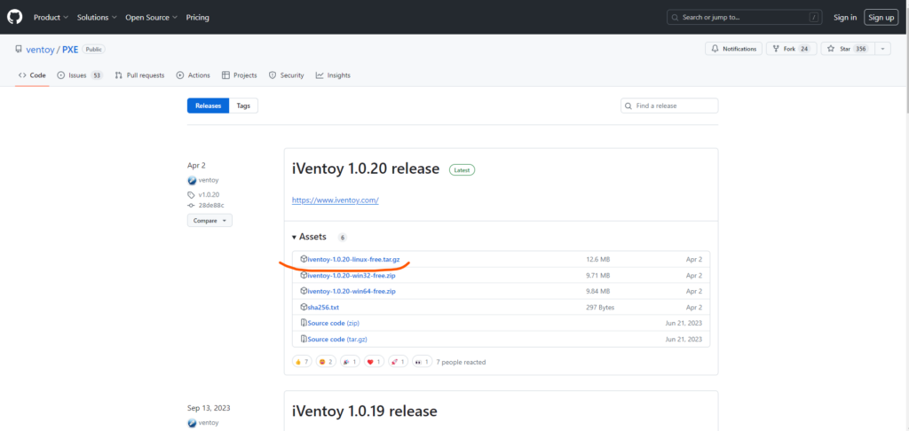This screenshot has width=909, height=431.
Task: Open the Pricing page
Action: (x=198, y=18)
